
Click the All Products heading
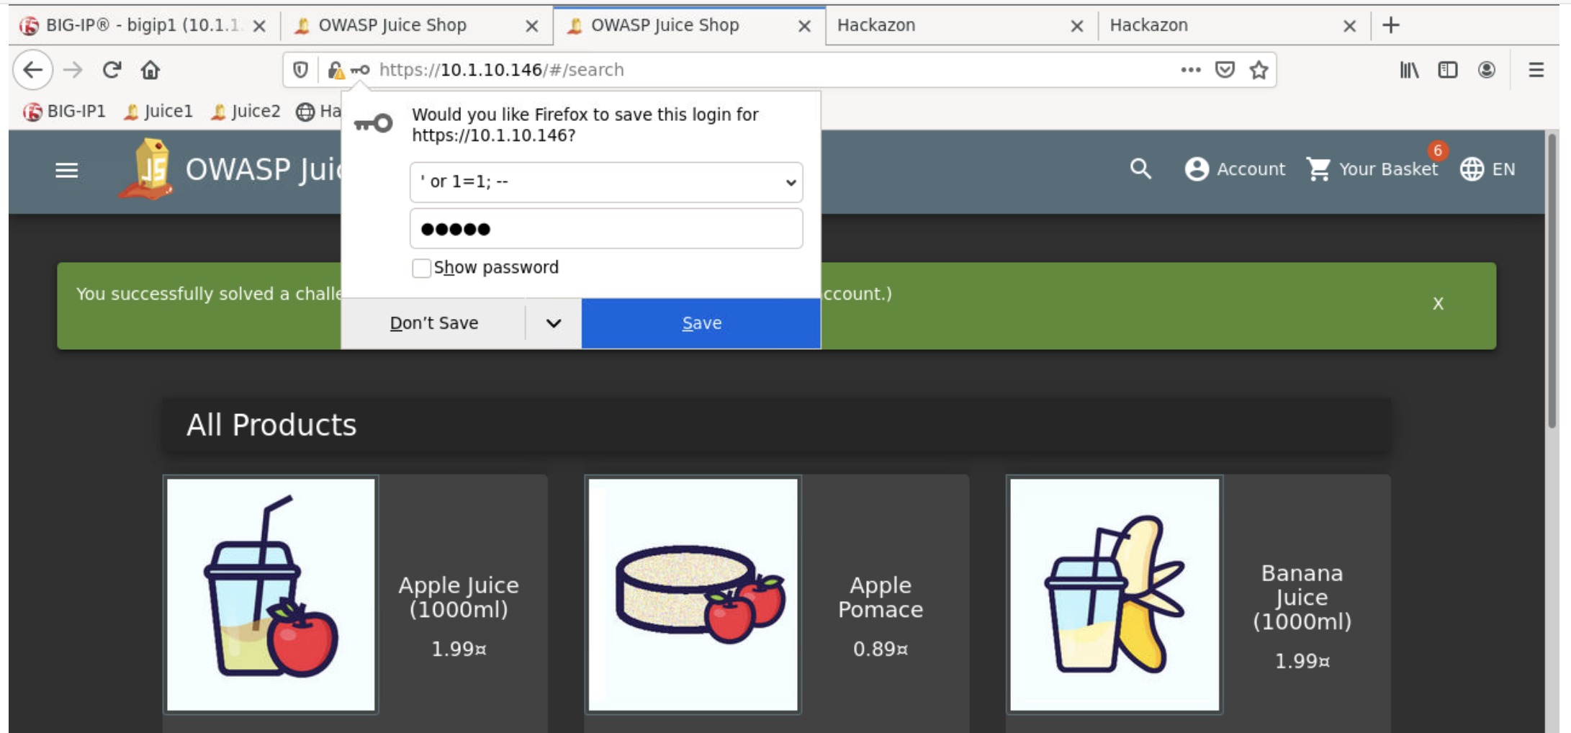click(x=271, y=425)
